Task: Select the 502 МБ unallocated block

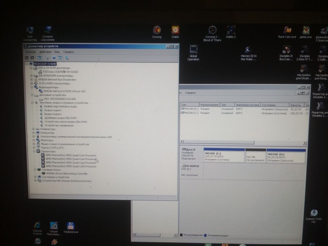Action: coord(255,155)
